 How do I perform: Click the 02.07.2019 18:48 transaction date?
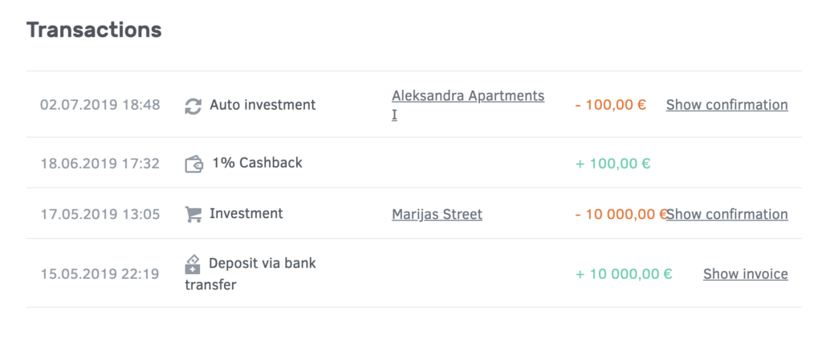[x=100, y=105]
